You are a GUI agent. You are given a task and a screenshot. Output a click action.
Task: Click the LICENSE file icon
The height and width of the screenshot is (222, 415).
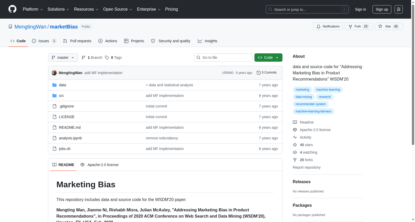[x=54, y=117]
